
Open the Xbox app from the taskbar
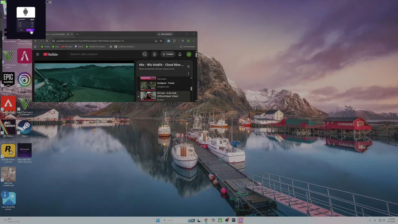point(220,220)
